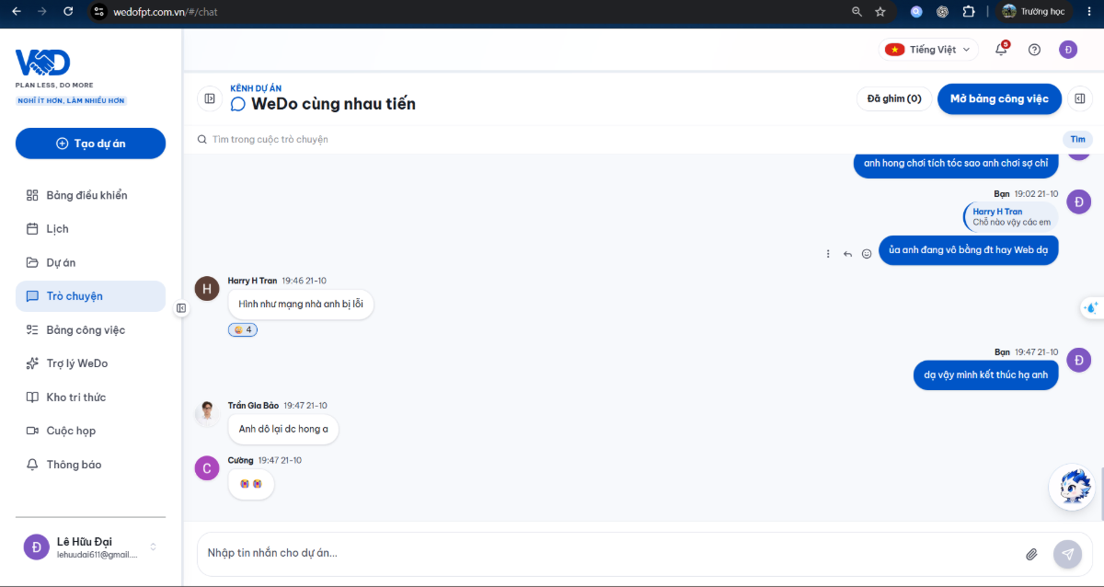The image size is (1104, 587).
Task: Click Cường's avatar
Action: tap(207, 468)
